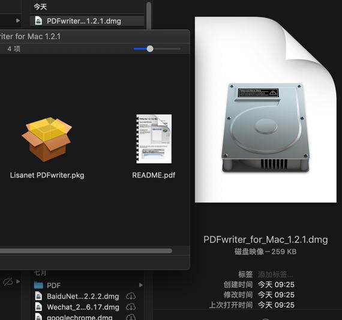Click the 今天 group header
342x320 pixels.
[x=40, y=7]
